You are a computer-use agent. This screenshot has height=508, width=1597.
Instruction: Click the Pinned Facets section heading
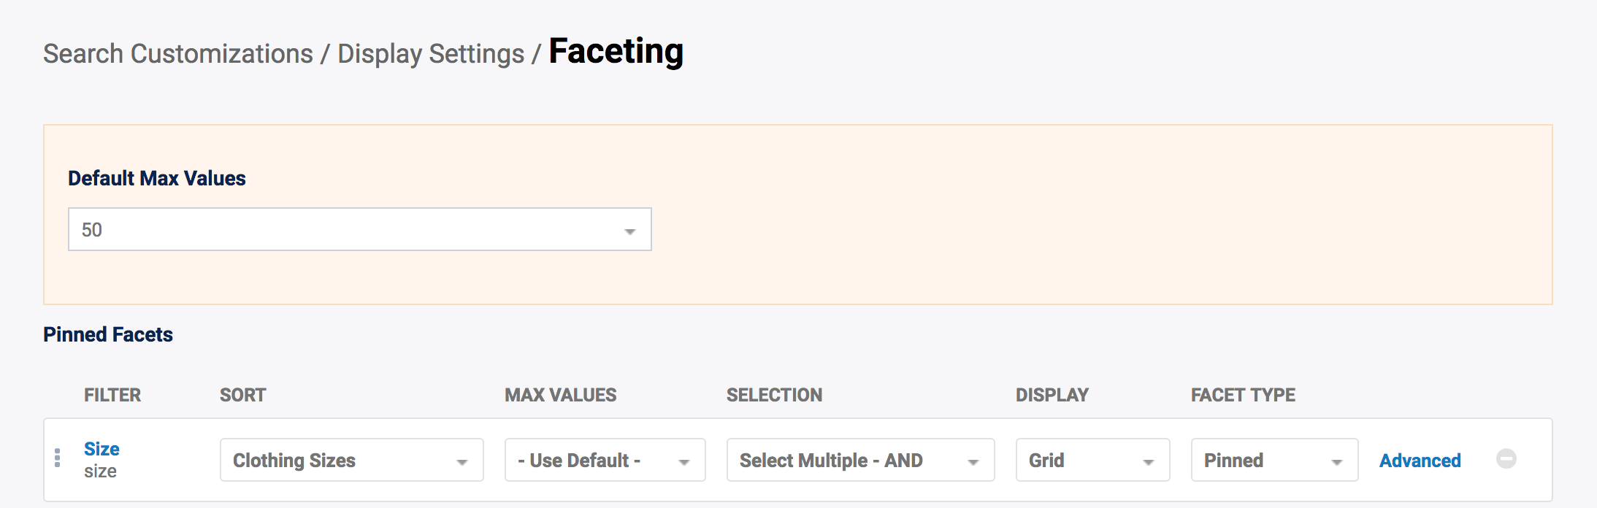(108, 334)
